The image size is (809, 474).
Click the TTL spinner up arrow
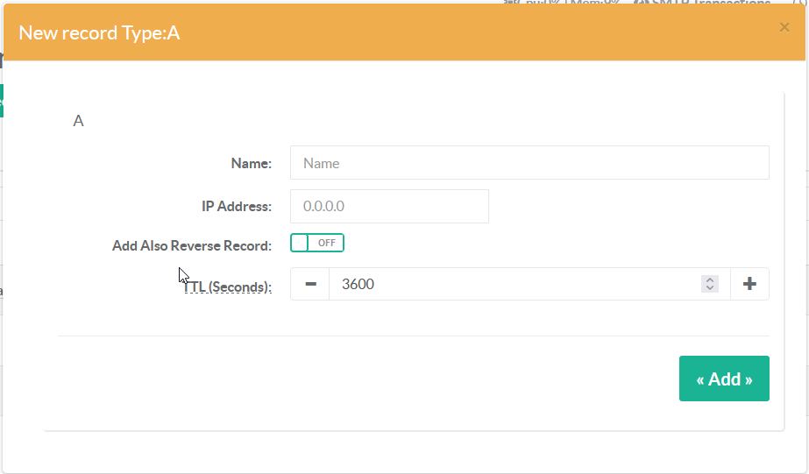[711, 279]
